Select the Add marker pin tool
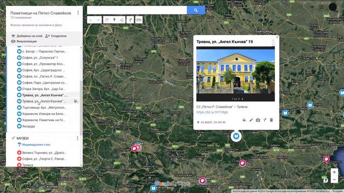344x193 pixels. [x=114, y=20]
